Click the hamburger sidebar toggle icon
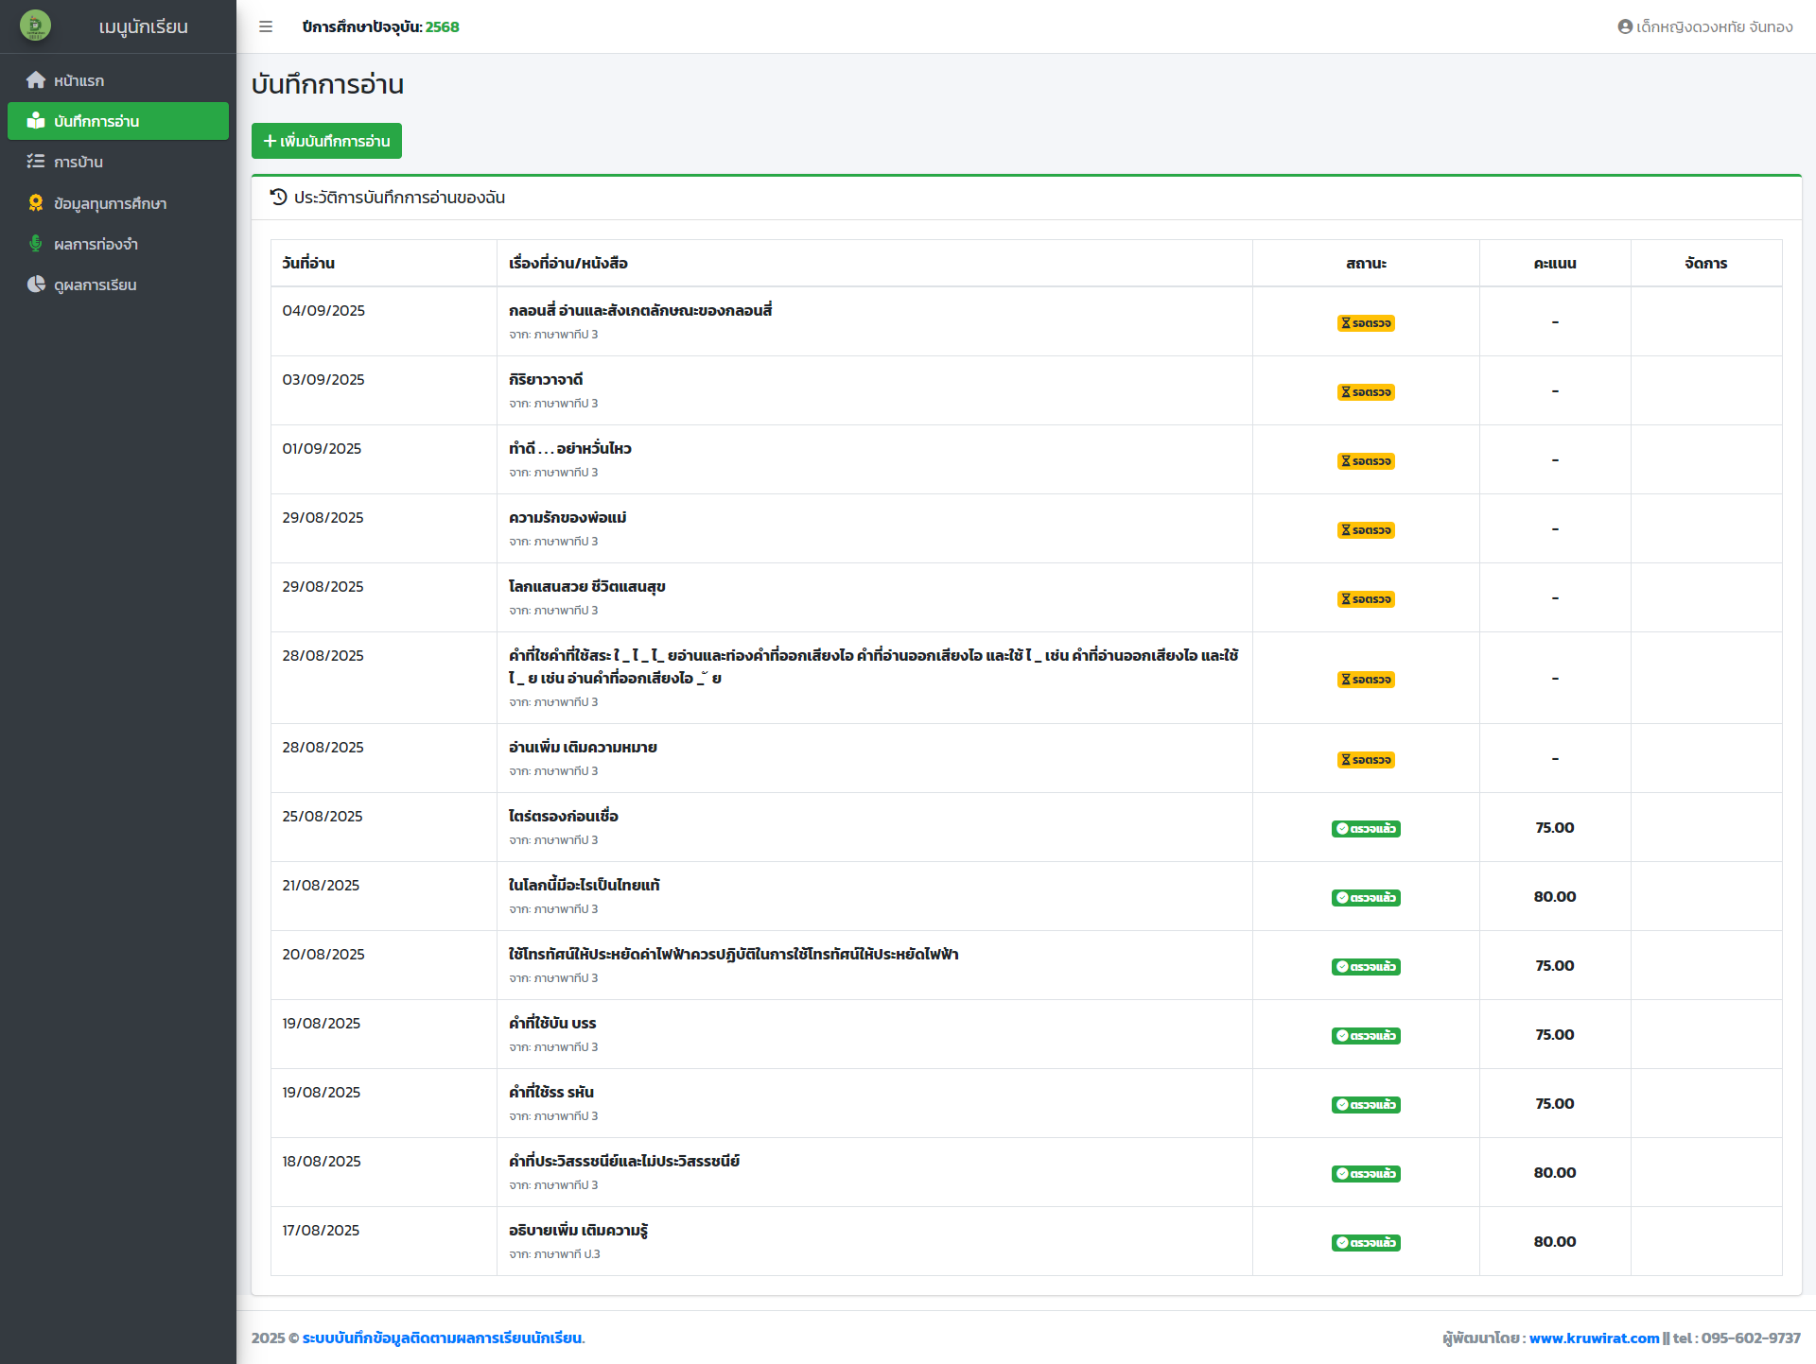 [x=266, y=26]
